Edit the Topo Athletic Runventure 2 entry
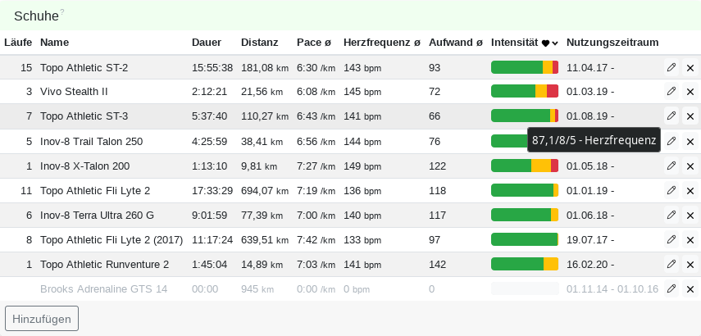This screenshot has height=336, width=701. click(x=671, y=264)
